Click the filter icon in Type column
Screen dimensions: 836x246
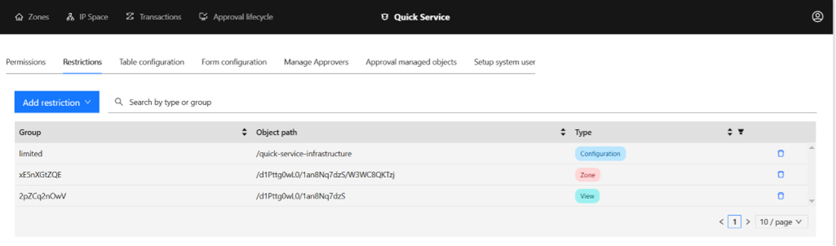coord(741,132)
